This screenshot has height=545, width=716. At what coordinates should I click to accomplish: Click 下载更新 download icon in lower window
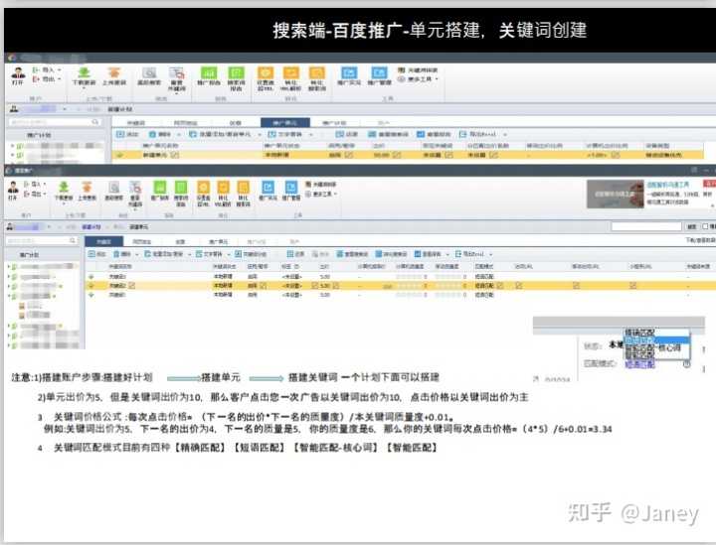(x=64, y=191)
